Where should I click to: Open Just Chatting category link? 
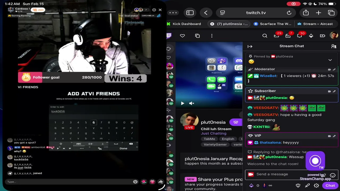[x=214, y=133]
